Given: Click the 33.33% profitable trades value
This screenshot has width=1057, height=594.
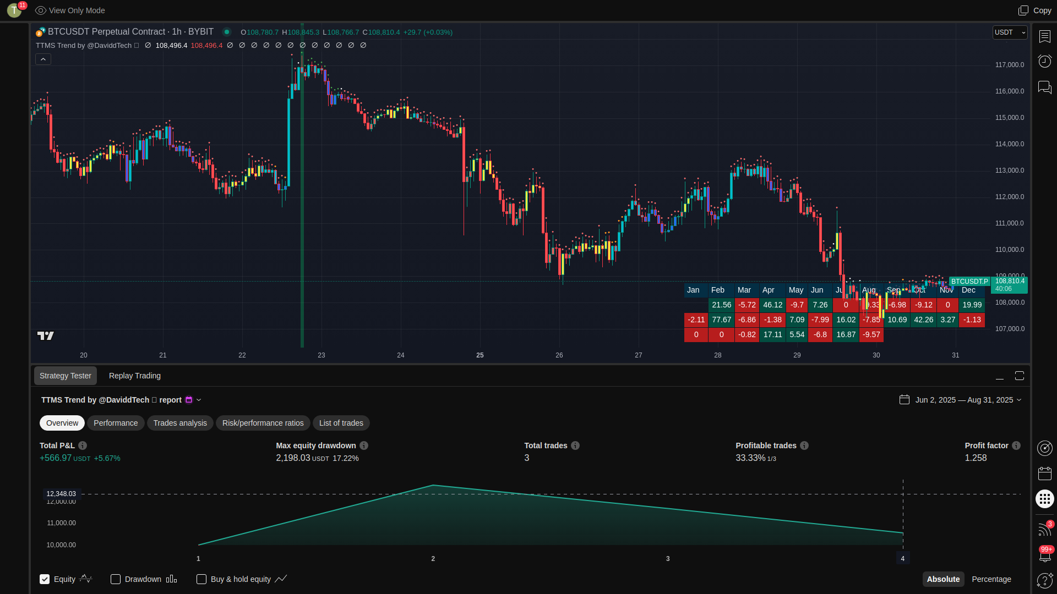Looking at the screenshot, I should (x=751, y=458).
